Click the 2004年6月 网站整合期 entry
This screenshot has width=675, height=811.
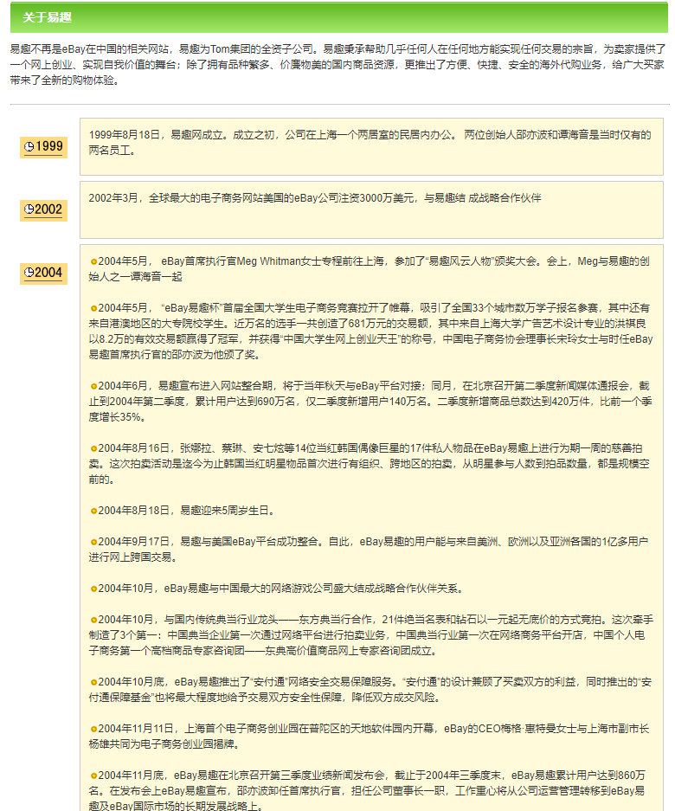(x=370, y=402)
